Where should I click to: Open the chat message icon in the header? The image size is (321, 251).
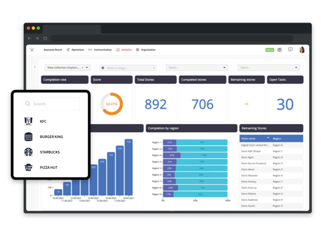tap(290, 49)
